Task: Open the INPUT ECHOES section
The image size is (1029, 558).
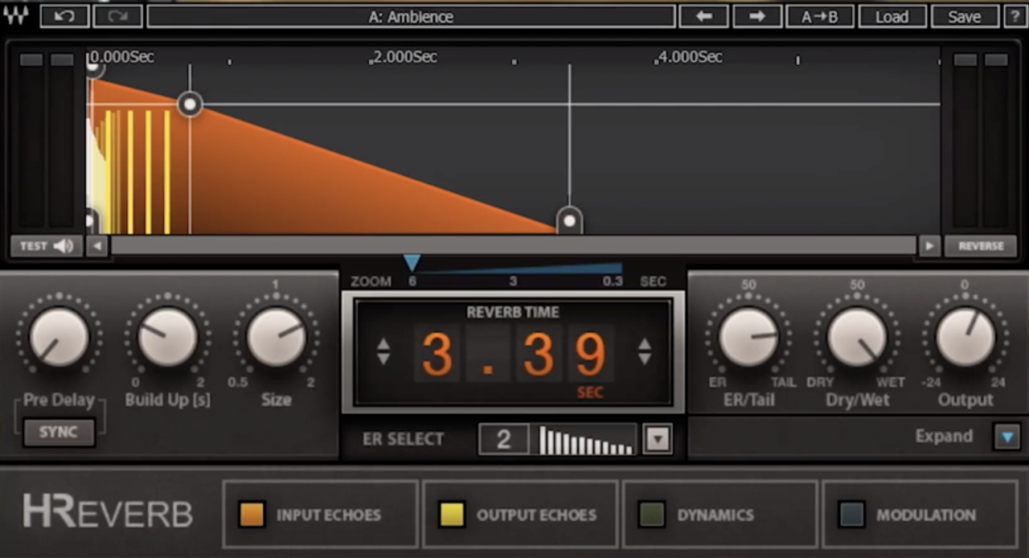Action: click(320, 515)
